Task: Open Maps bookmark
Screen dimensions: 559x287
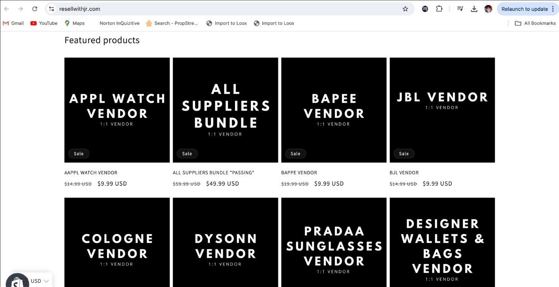Action: click(75, 23)
